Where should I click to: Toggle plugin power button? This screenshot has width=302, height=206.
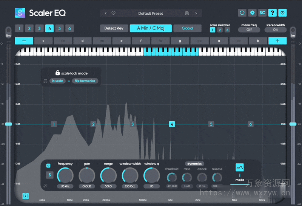coord(282,13)
